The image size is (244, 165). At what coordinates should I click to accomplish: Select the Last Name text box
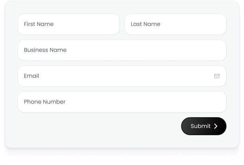(175, 24)
